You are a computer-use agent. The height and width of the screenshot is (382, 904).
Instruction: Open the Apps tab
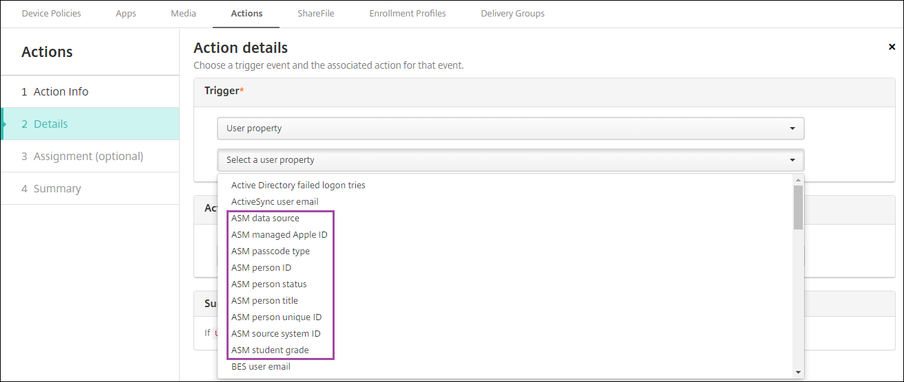tap(126, 14)
